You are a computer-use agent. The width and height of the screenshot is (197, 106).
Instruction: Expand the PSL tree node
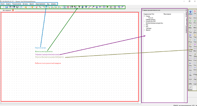point(144,25)
